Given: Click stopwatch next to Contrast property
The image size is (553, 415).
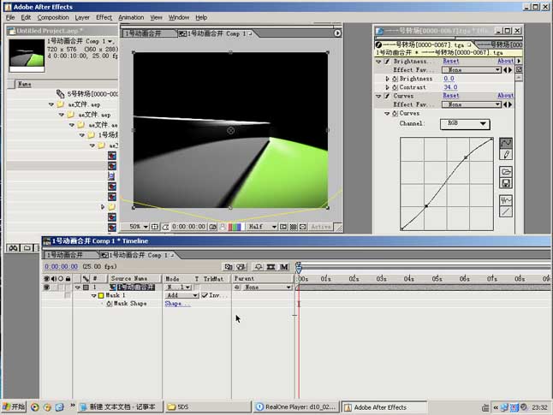Looking at the screenshot, I should click(x=395, y=87).
